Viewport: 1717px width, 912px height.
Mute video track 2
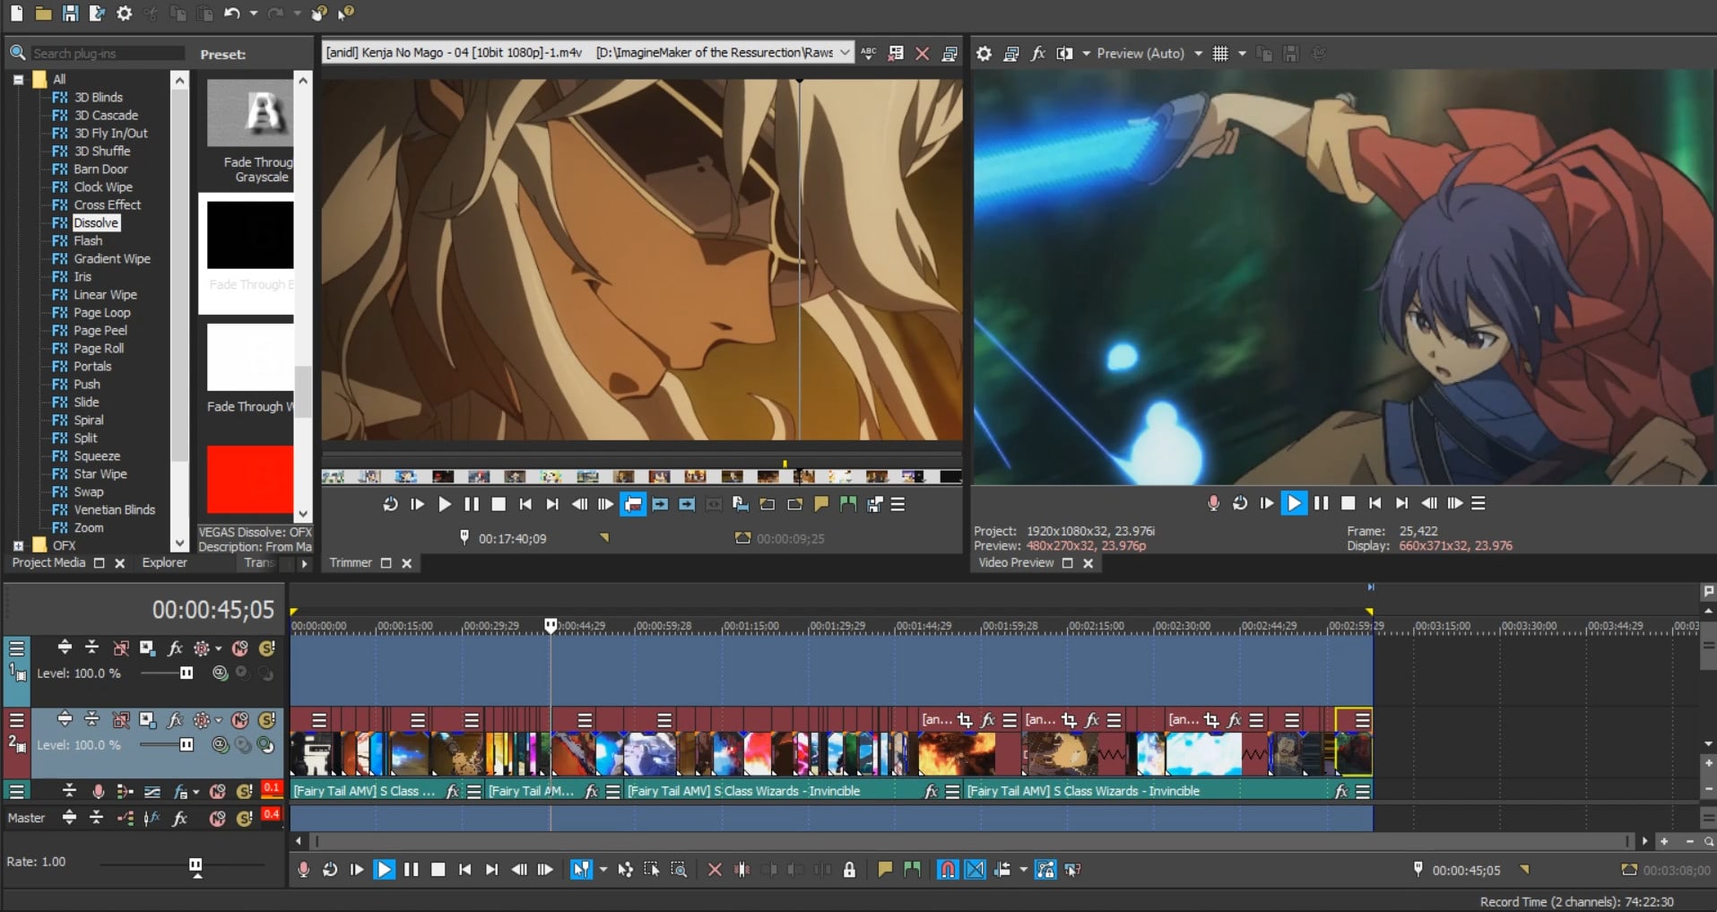pos(240,719)
